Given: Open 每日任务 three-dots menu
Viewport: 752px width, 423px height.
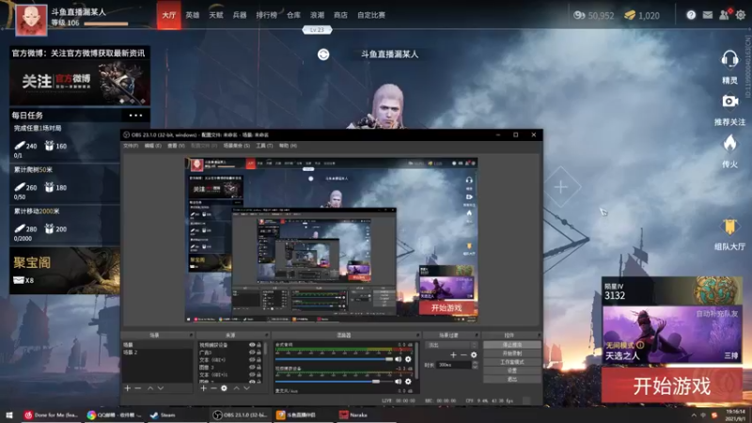Looking at the screenshot, I should tap(135, 115).
